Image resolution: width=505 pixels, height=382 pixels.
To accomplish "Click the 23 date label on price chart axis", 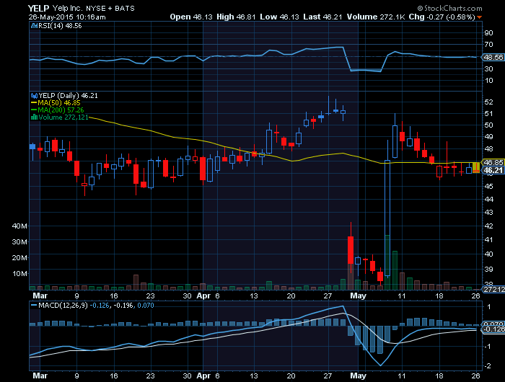I will (150, 296).
